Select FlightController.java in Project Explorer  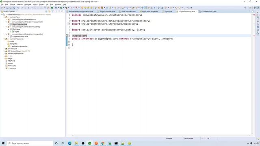(x=19, y=24)
